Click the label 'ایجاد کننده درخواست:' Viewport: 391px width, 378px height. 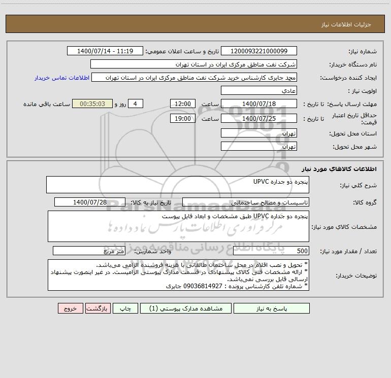pyautogui.click(x=348, y=78)
